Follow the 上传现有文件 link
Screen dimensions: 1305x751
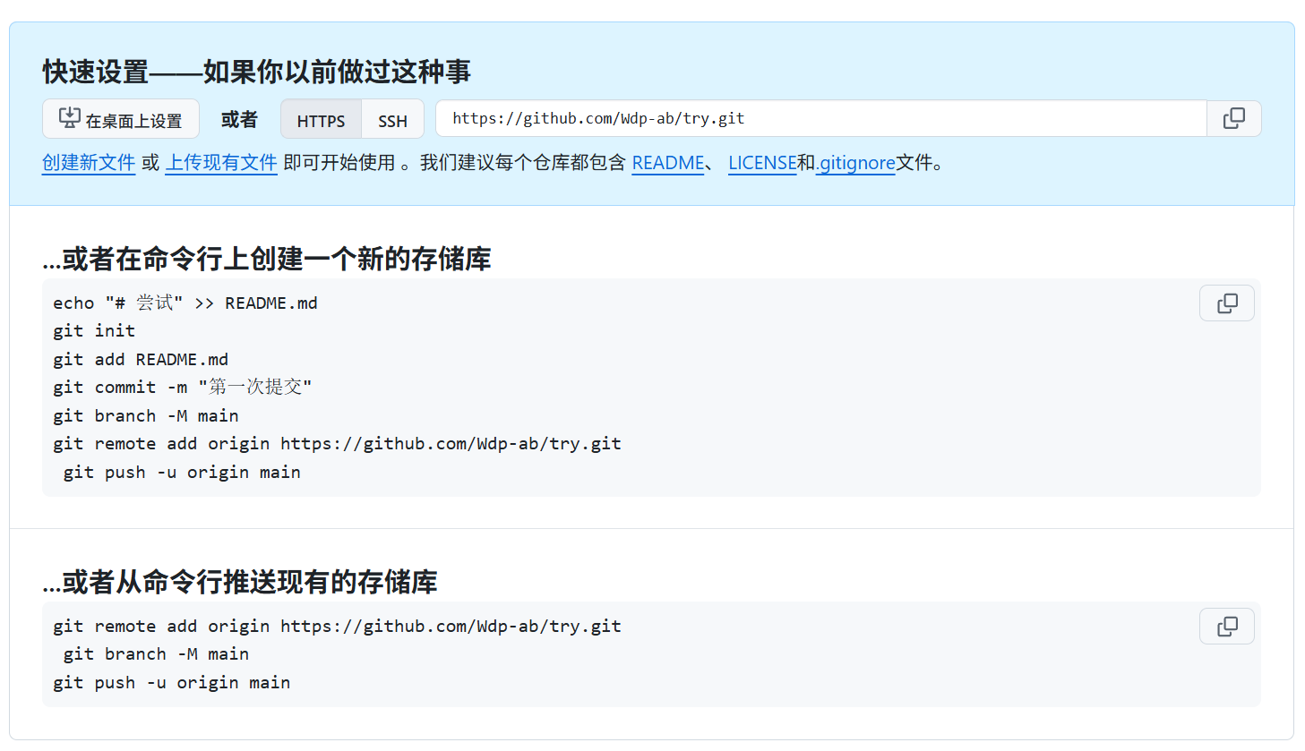tap(221, 163)
